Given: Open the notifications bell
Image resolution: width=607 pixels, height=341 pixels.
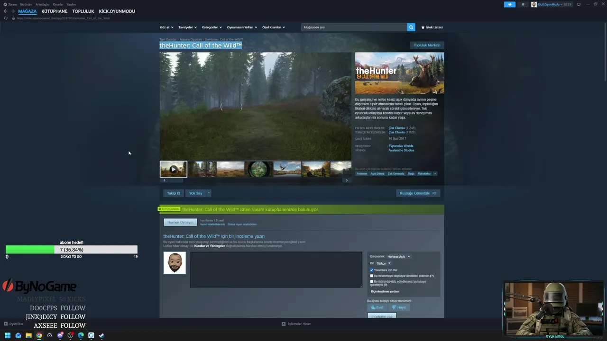Looking at the screenshot, I should coord(523,4).
